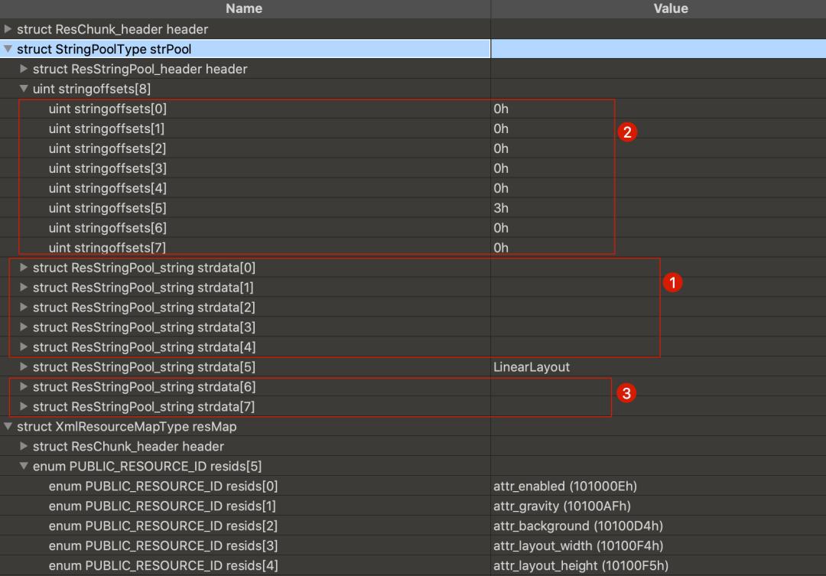Viewport: 826px width, 576px height.
Task: Collapse struct XmlResourceMapType resMap
Action: click(x=8, y=427)
